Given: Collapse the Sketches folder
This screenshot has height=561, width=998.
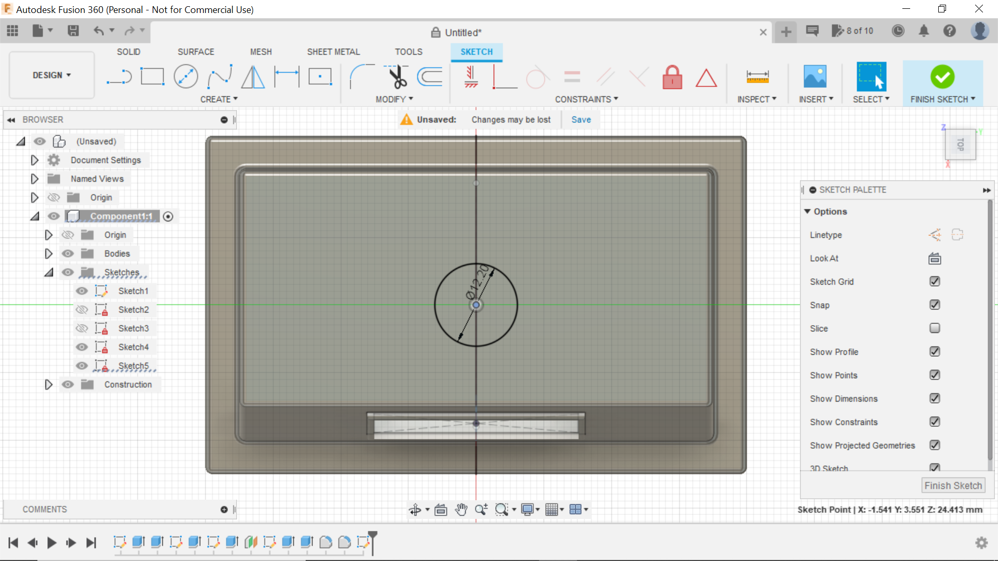Looking at the screenshot, I should pos(48,272).
